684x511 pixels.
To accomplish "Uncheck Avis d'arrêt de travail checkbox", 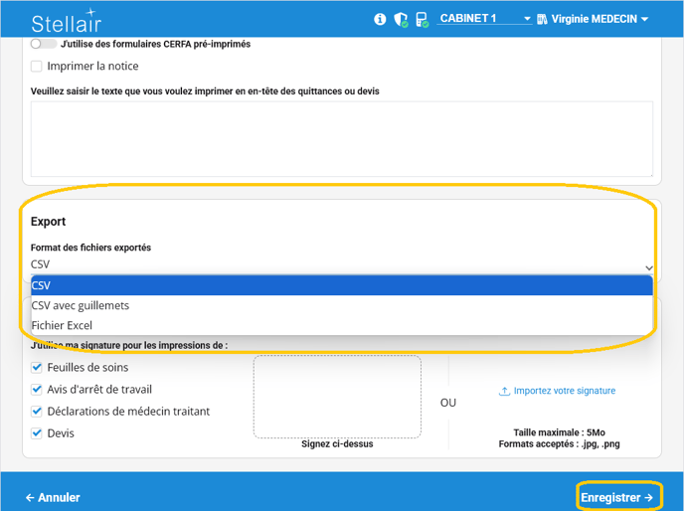I will point(37,390).
